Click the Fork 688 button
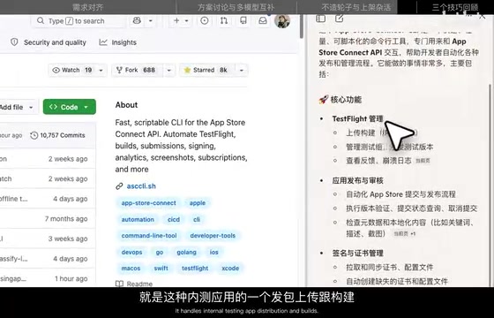 click(138, 70)
